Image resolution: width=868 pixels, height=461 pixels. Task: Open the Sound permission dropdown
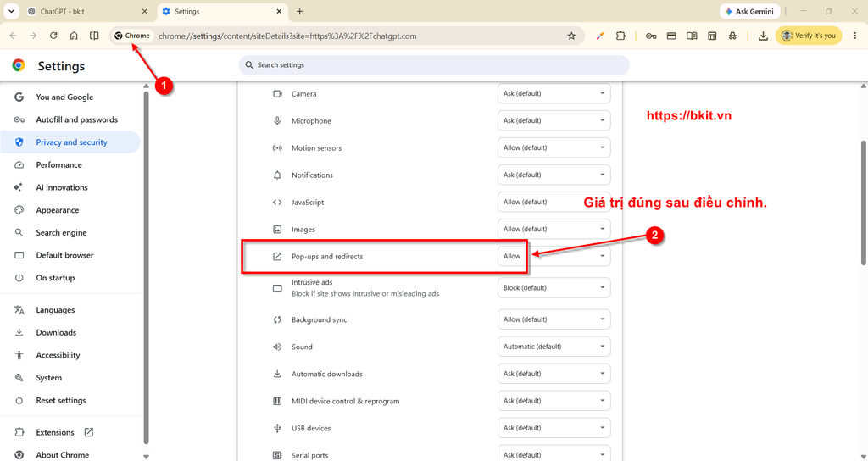pyautogui.click(x=554, y=347)
